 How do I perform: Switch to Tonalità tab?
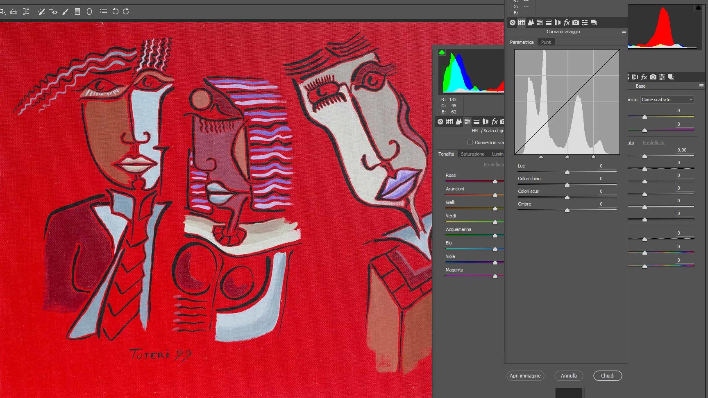click(446, 154)
